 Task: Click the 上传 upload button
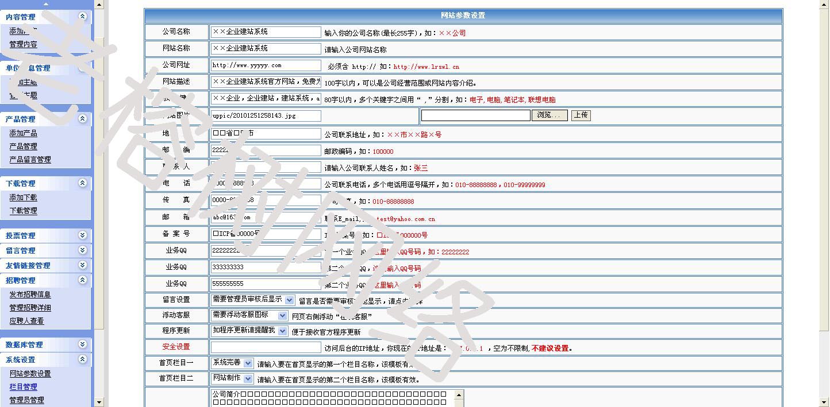click(581, 115)
